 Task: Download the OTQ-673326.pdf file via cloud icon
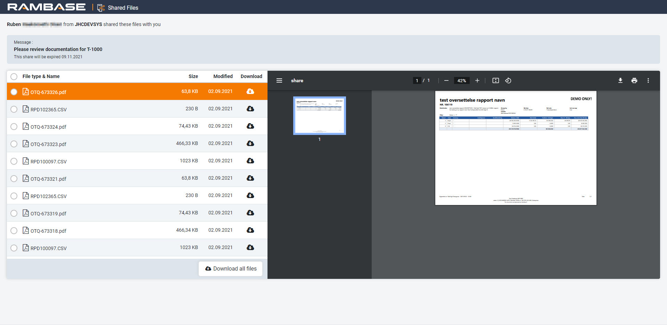pos(250,92)
